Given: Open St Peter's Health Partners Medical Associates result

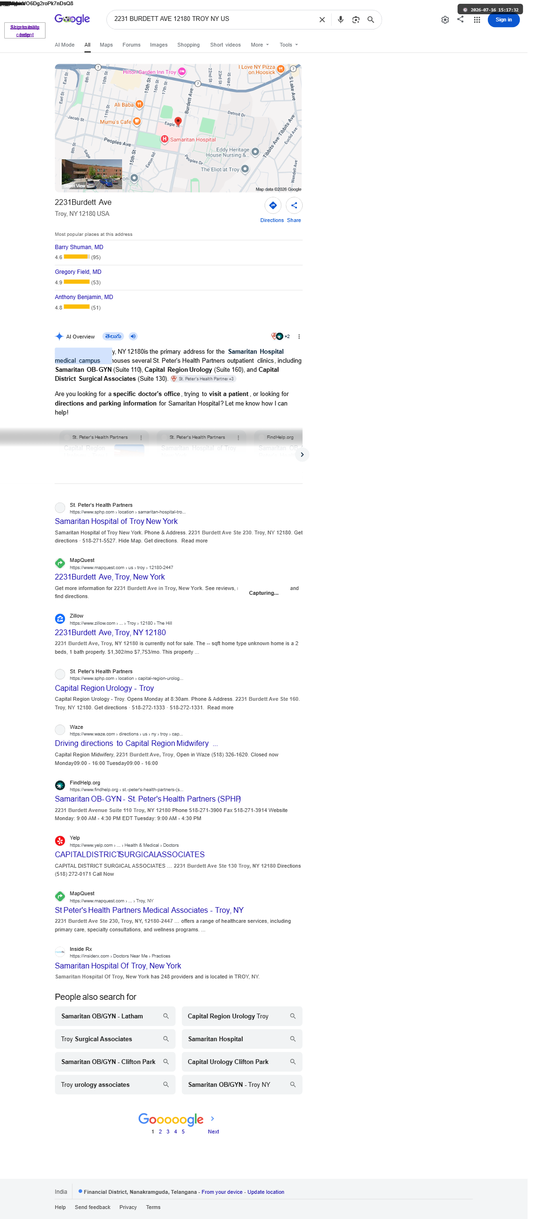Looking at the screenshot, I should 149,910.
